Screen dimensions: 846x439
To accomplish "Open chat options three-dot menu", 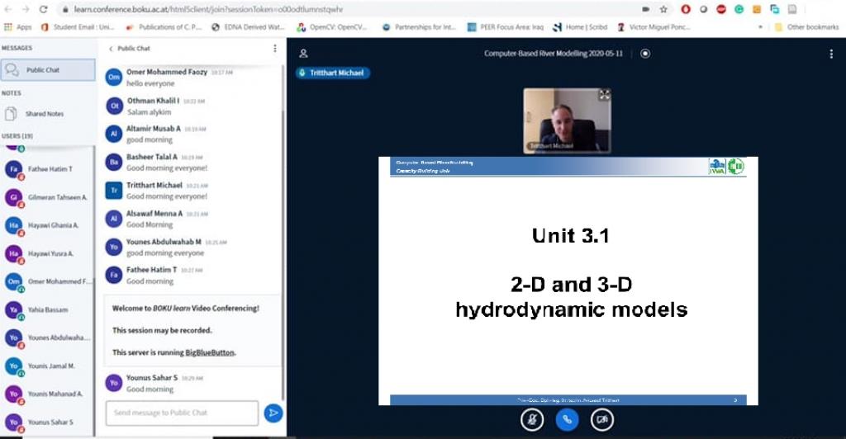I will pyautogui.click(x=275, y=49).
